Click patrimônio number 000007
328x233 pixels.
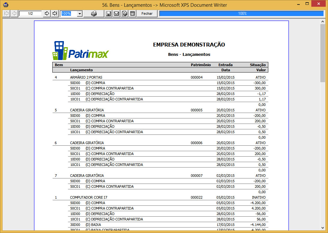pyautogui.click(x=196, y=176)
